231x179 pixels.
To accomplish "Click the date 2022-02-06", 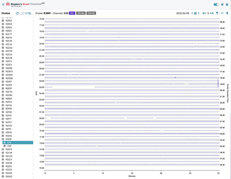I will pos(182,13).
